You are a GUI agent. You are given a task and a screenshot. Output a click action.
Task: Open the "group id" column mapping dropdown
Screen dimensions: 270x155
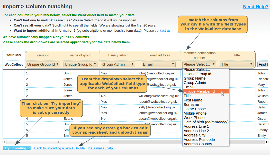point(43,64)
